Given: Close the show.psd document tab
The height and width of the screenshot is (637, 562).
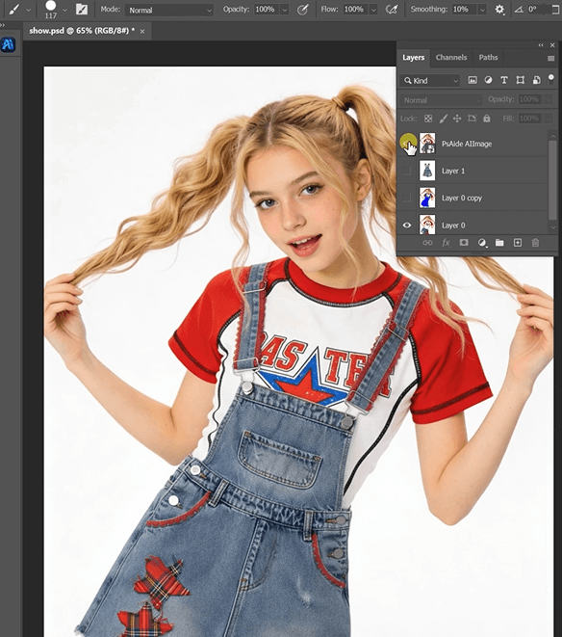Looking at the screenshot, I should [142, 31].
